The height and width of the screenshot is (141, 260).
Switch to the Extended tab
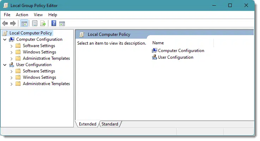[87, 124]
